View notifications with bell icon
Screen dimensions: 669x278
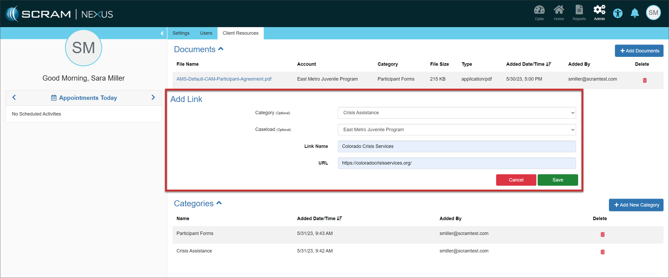coord(635,13)
